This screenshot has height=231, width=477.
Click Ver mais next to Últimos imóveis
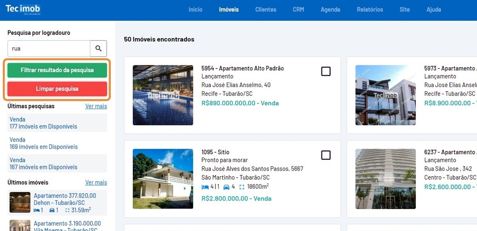[x=96, y=183]
